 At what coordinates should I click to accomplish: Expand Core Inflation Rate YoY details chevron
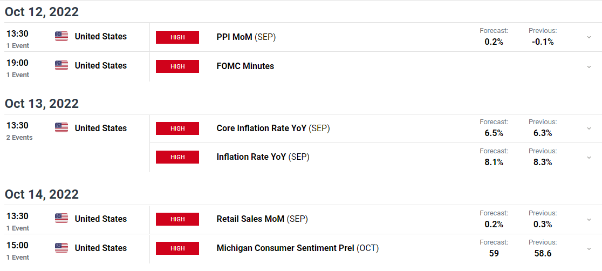coord(589,128)
